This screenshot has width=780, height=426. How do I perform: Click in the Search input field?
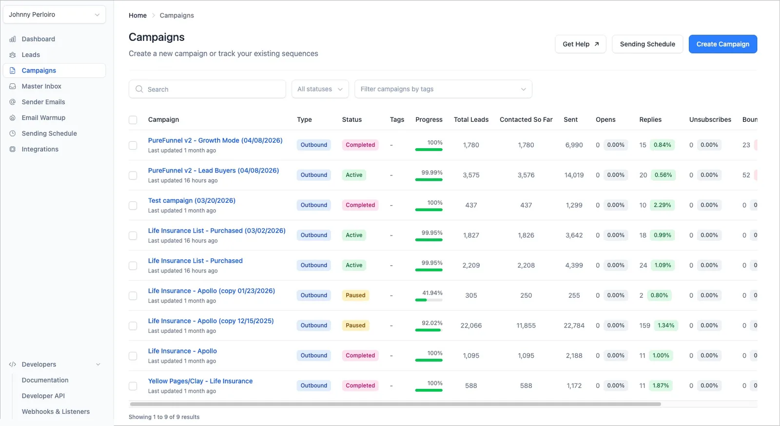point(207,89)
